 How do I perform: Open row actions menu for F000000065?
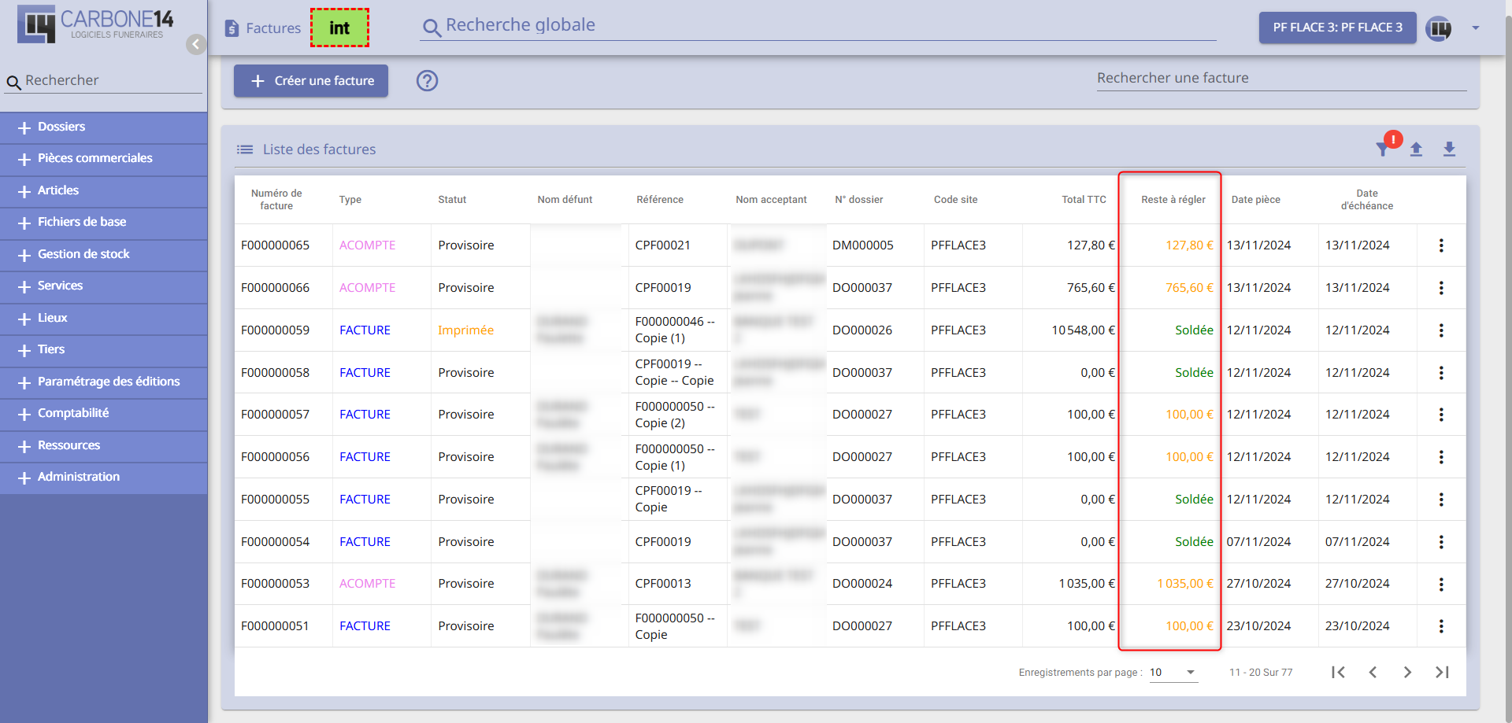(1441, 245)
